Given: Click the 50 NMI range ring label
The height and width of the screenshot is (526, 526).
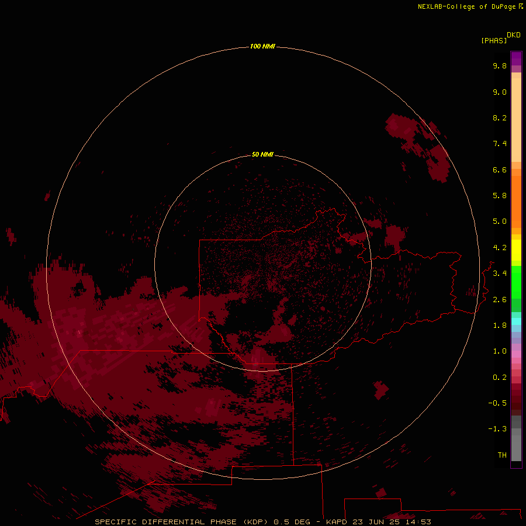Looking at the screenshot, I should click(x=262, y=154).
